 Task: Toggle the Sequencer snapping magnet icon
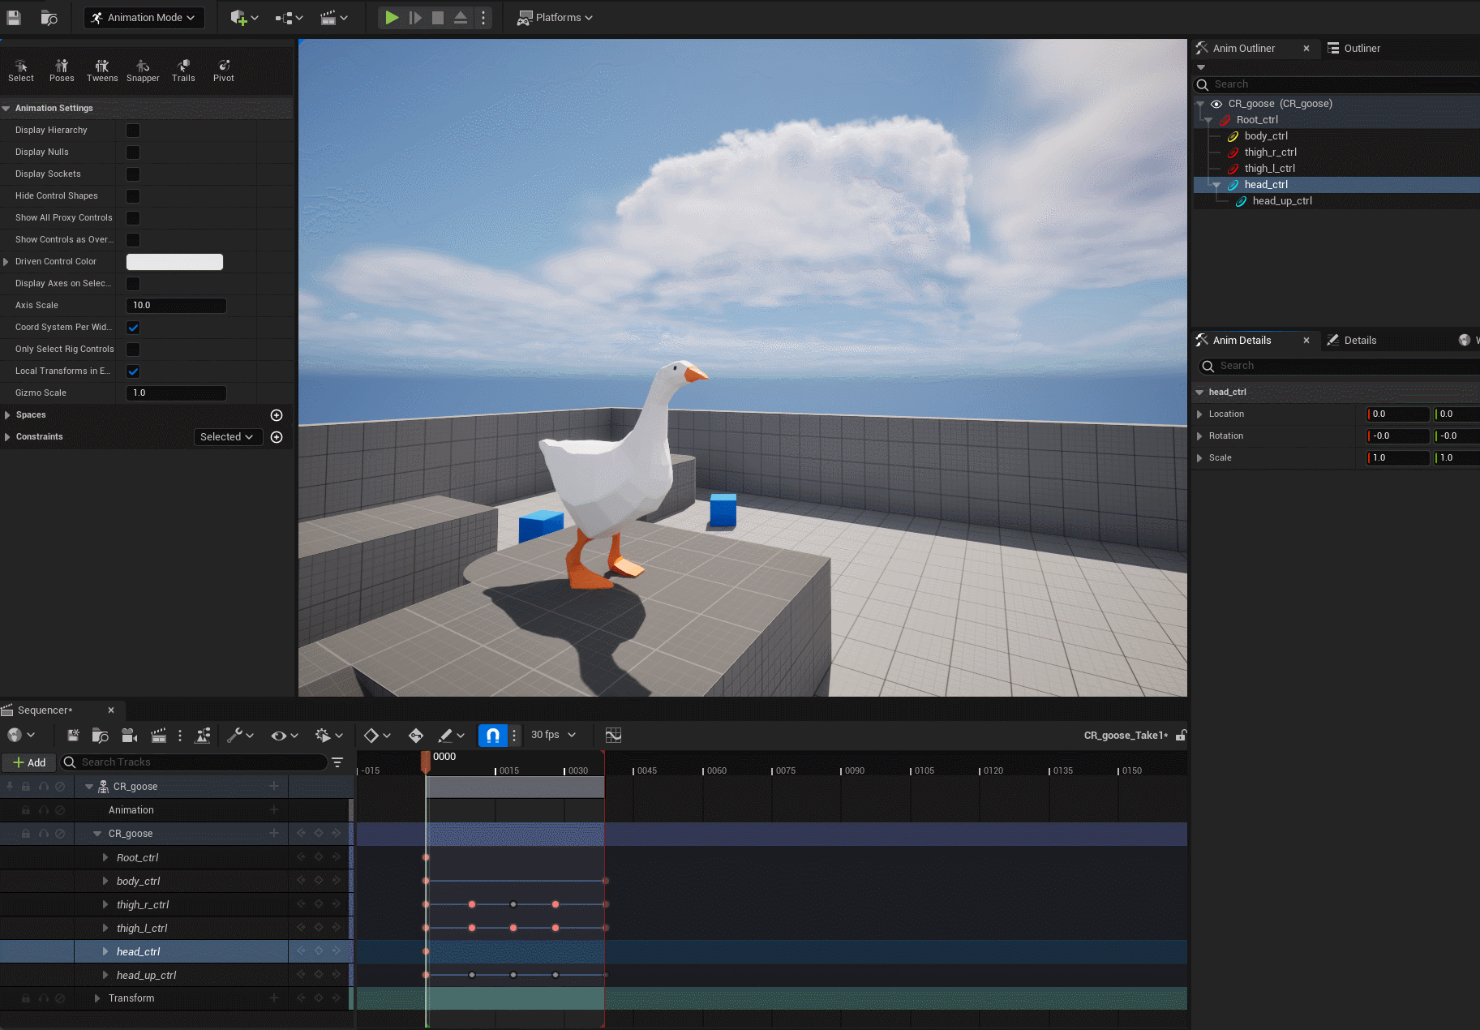pos(492,736)
